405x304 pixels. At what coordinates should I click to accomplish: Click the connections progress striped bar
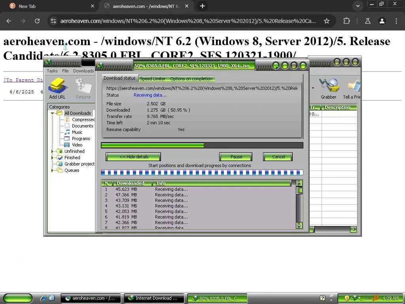202,173
